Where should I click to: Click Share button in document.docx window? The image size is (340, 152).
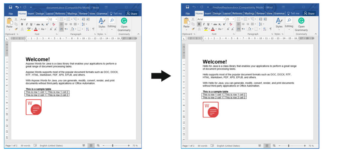(132, 14)
